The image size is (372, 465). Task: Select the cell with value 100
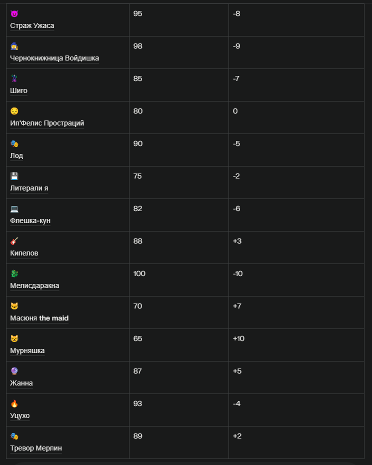pos(179,280)
